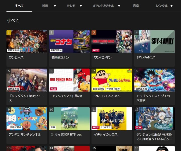
Task: Open the 映画 tab
Action: point(45,6)
